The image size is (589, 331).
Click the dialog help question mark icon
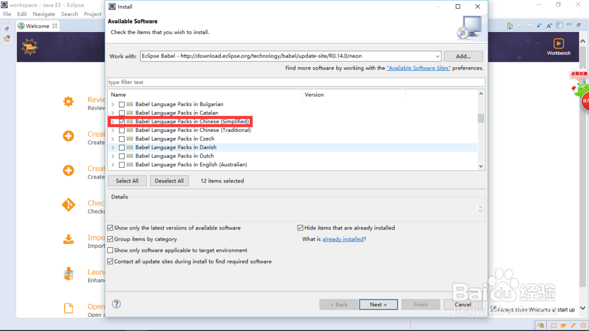117,304
